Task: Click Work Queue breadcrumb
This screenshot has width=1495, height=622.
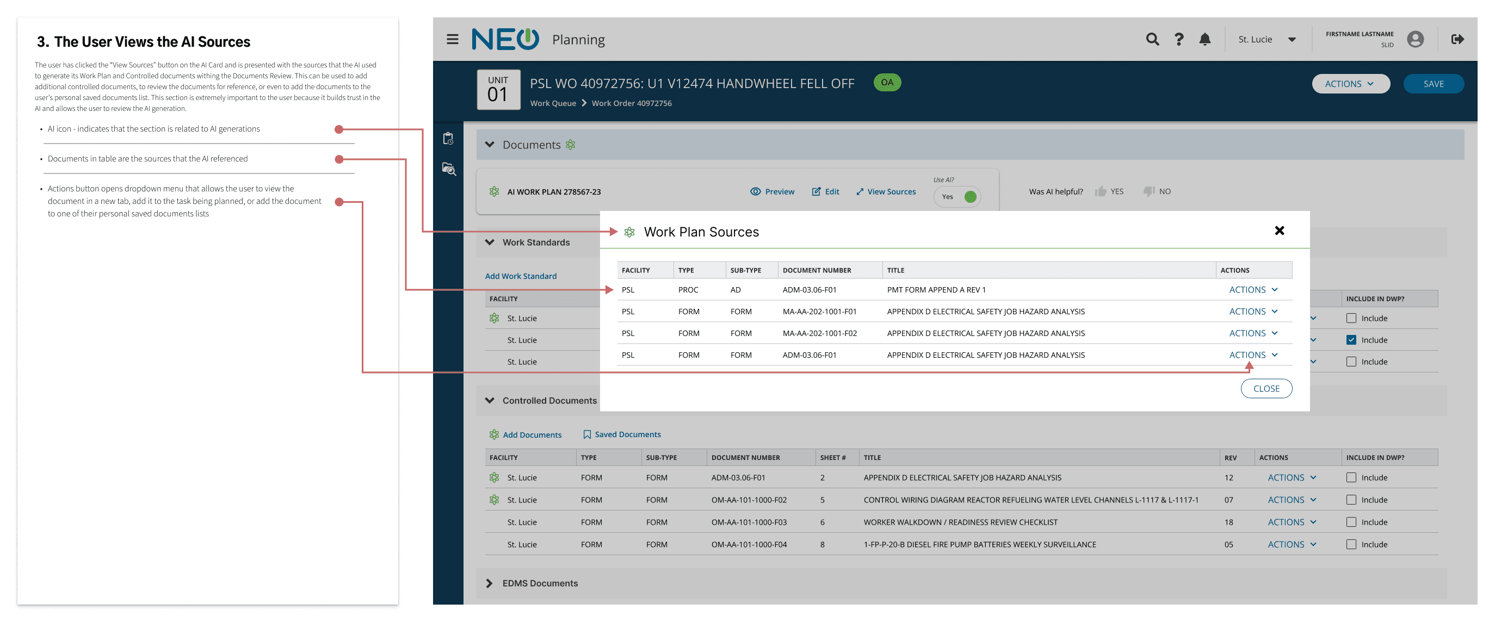Action: 553,103
